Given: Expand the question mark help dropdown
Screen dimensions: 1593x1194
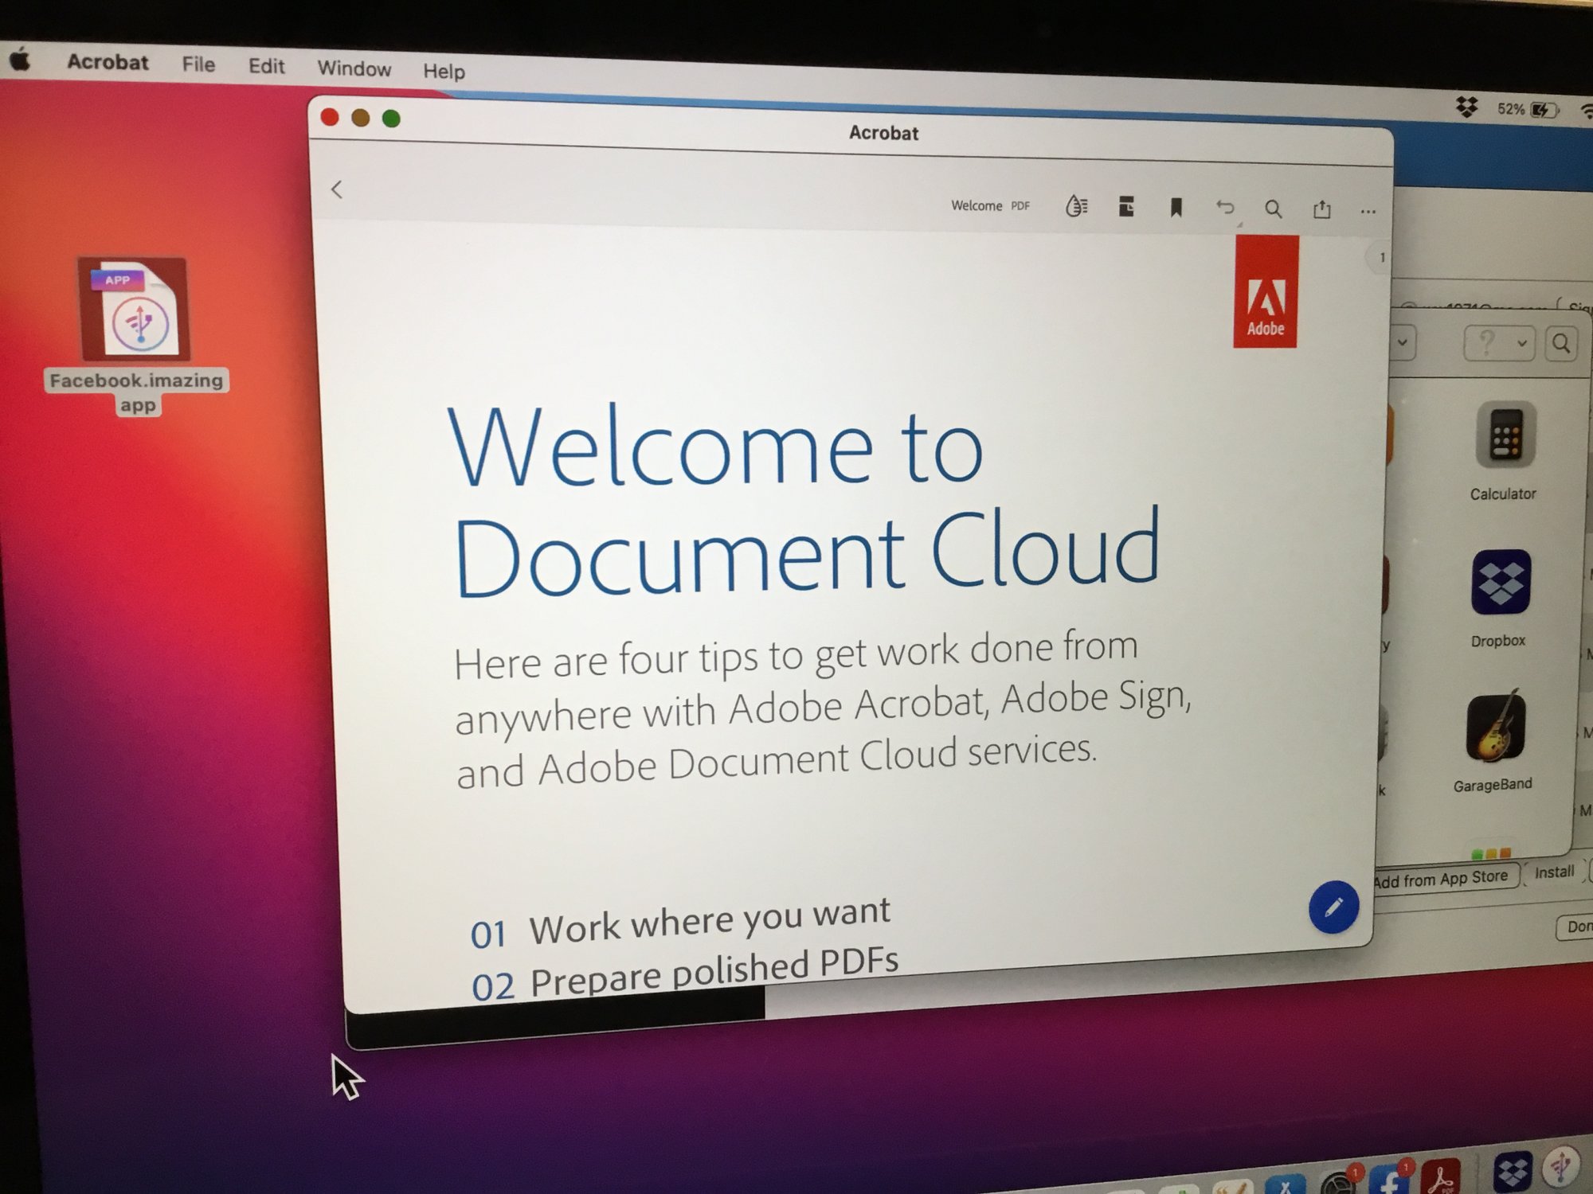Looking at the screenshot, I should pos(1499,344).
